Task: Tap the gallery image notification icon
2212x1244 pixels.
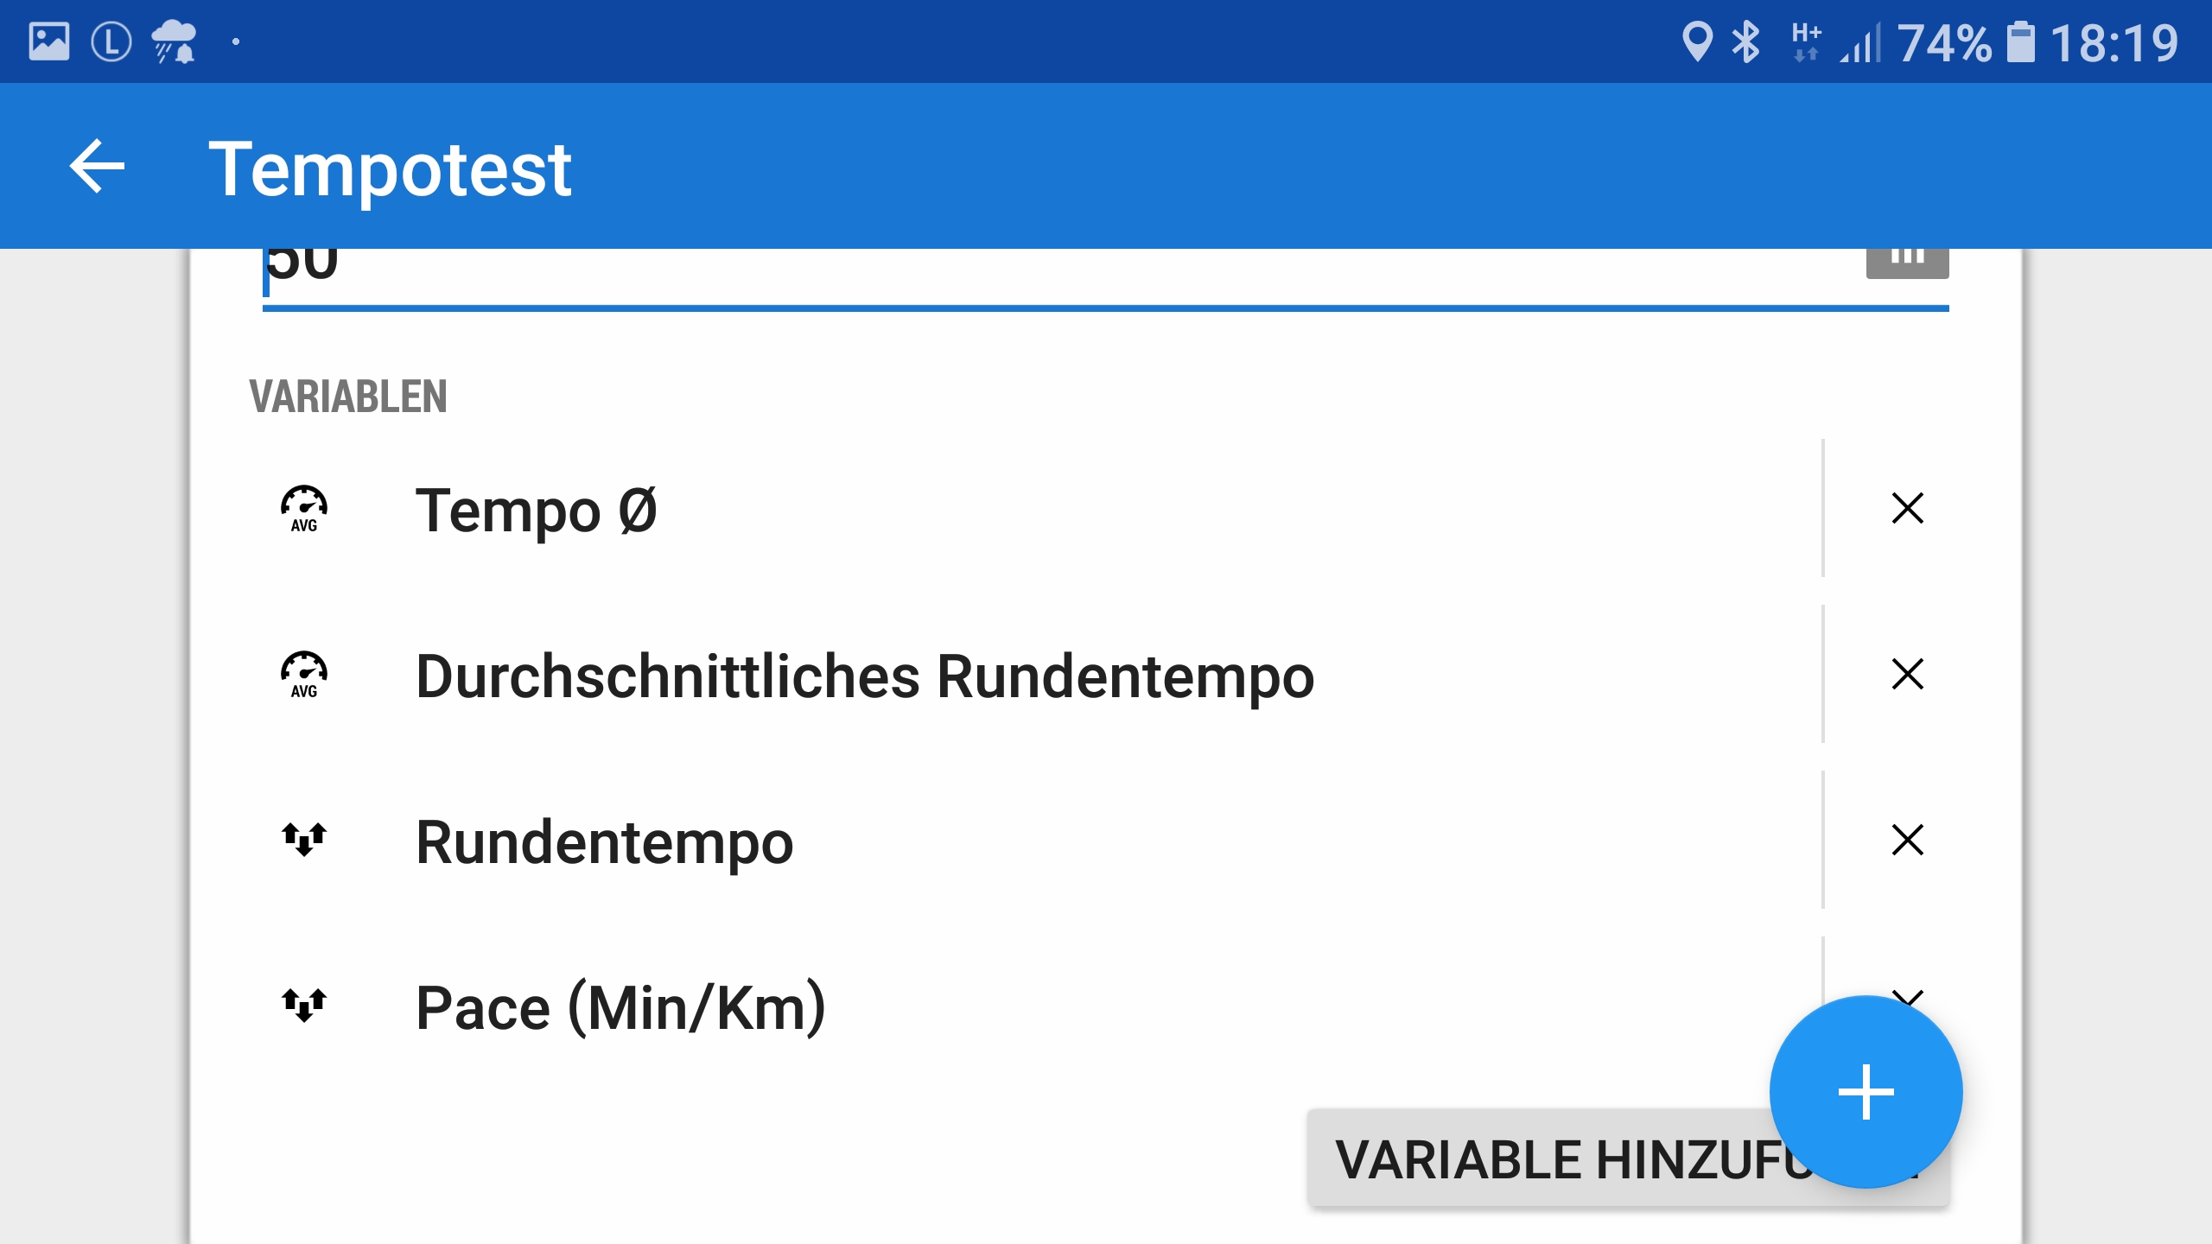Action: 49,41
